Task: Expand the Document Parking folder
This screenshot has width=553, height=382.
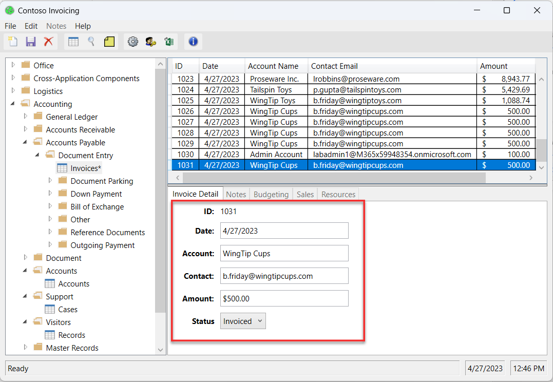Action: pos(50,181)
